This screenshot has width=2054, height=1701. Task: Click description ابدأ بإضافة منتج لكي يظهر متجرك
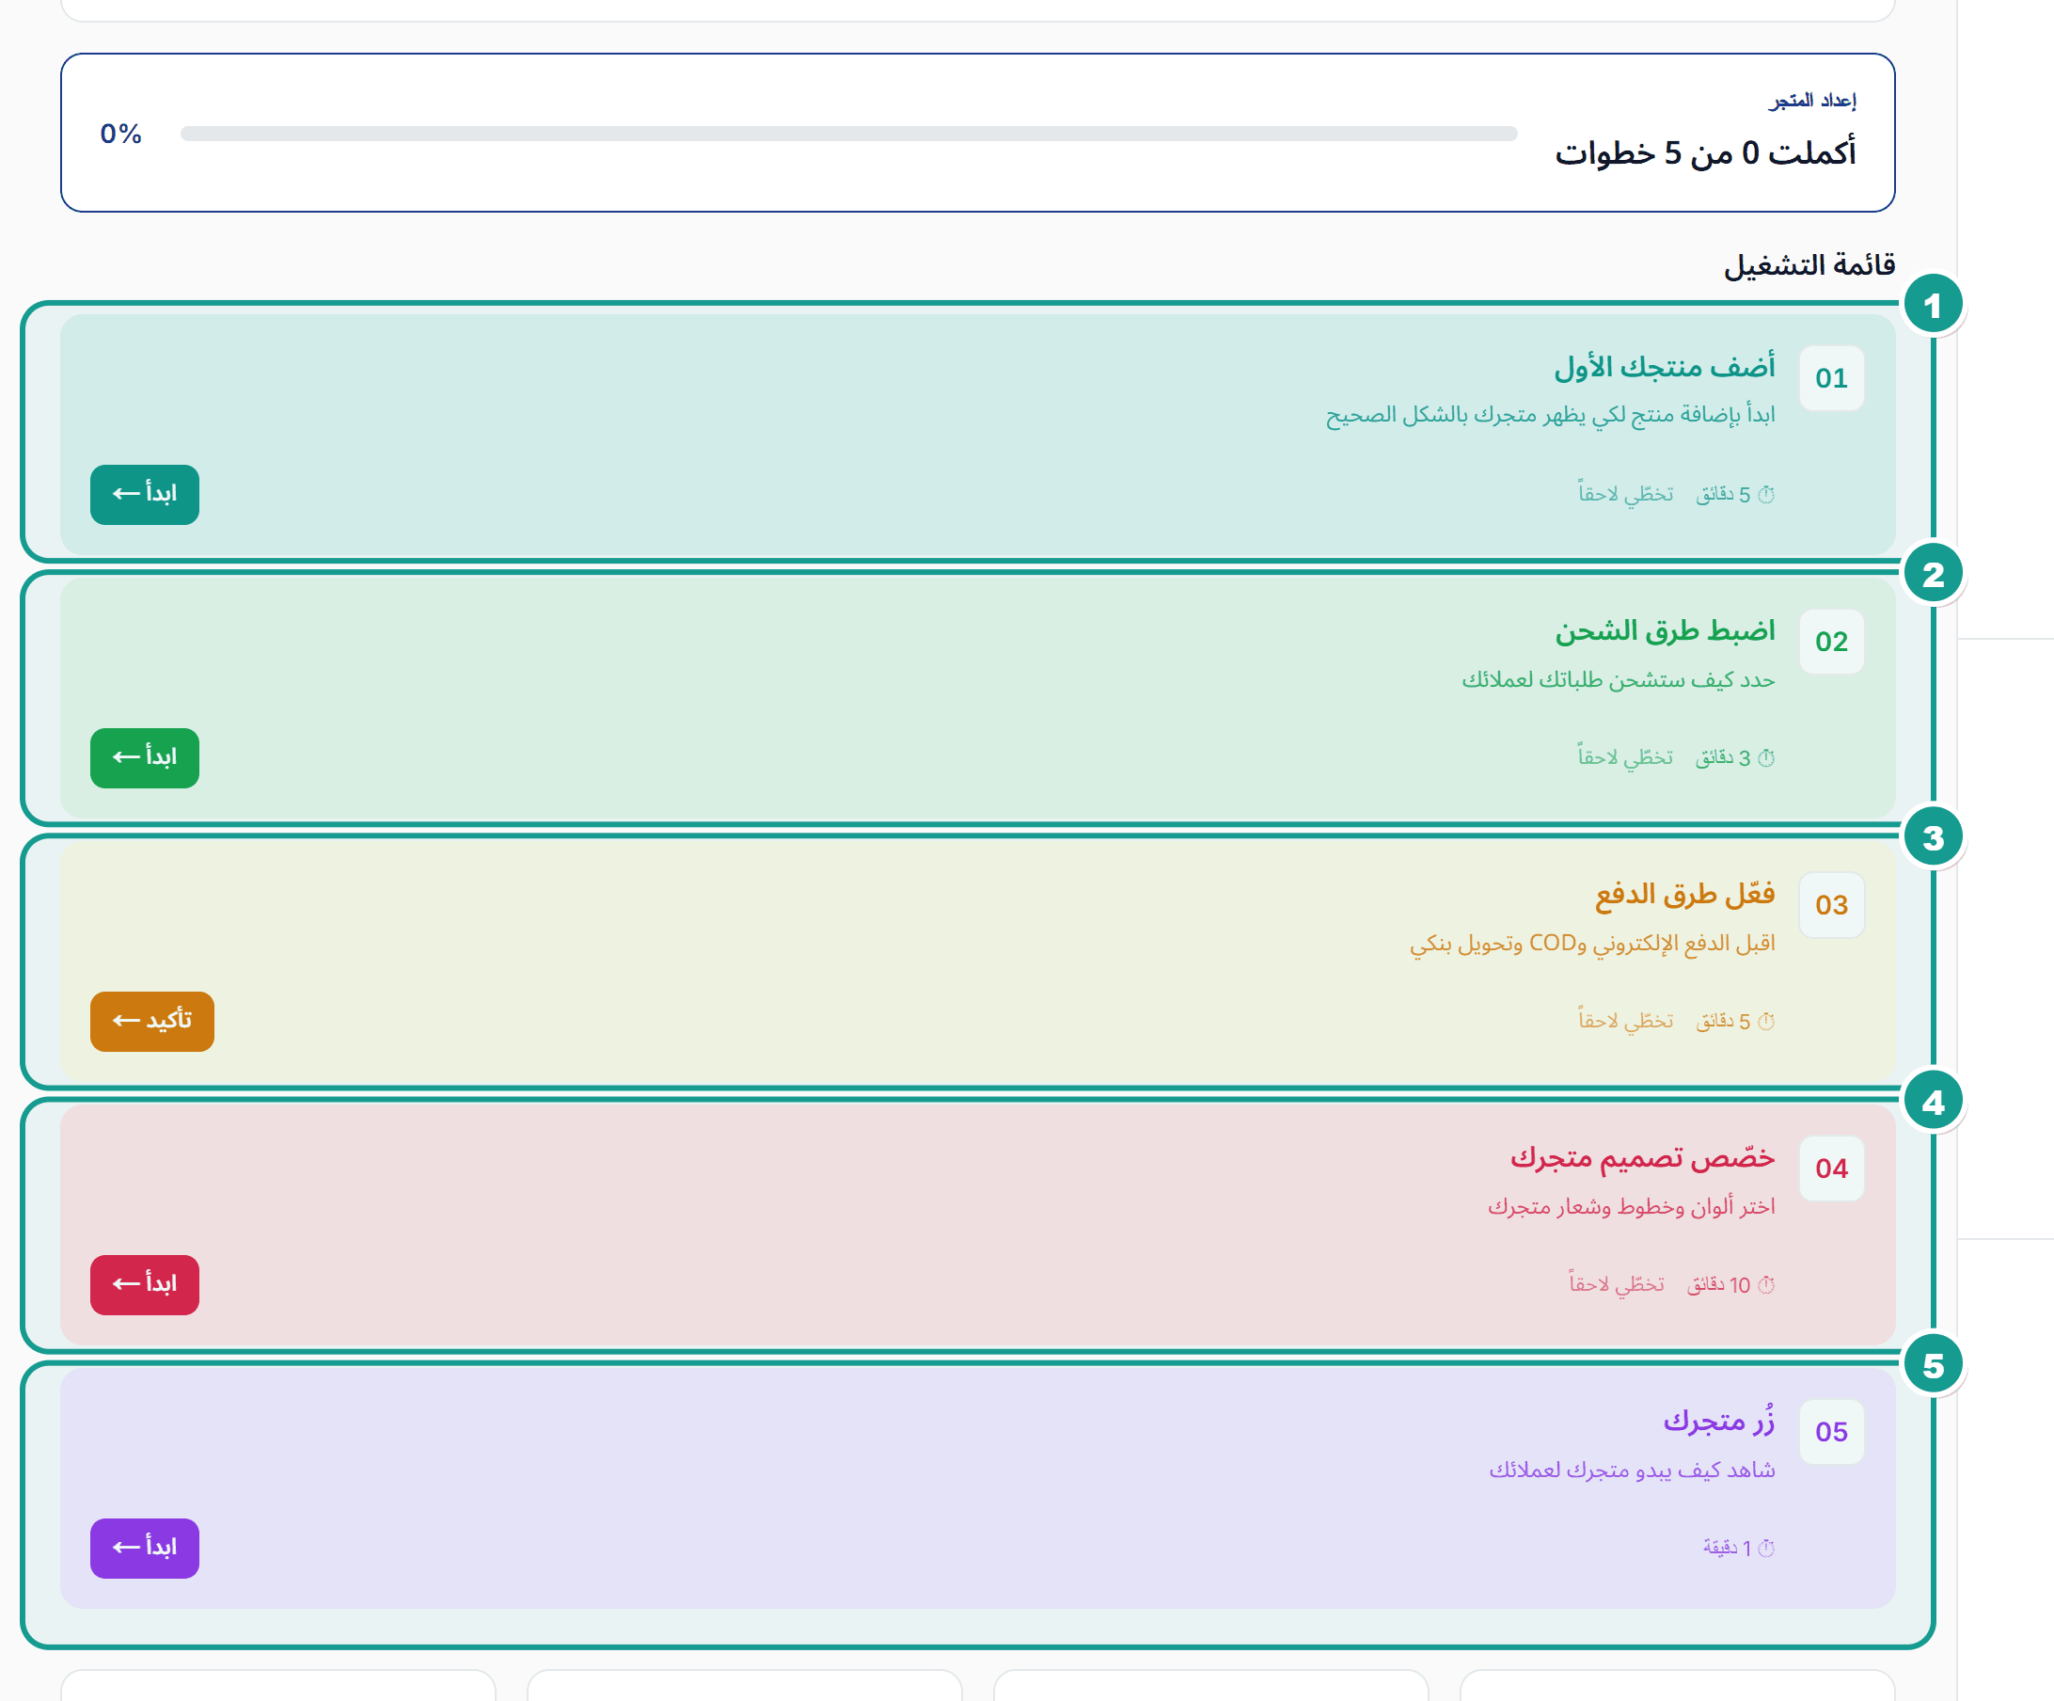pyautogui.click(x=1550, y=415)
